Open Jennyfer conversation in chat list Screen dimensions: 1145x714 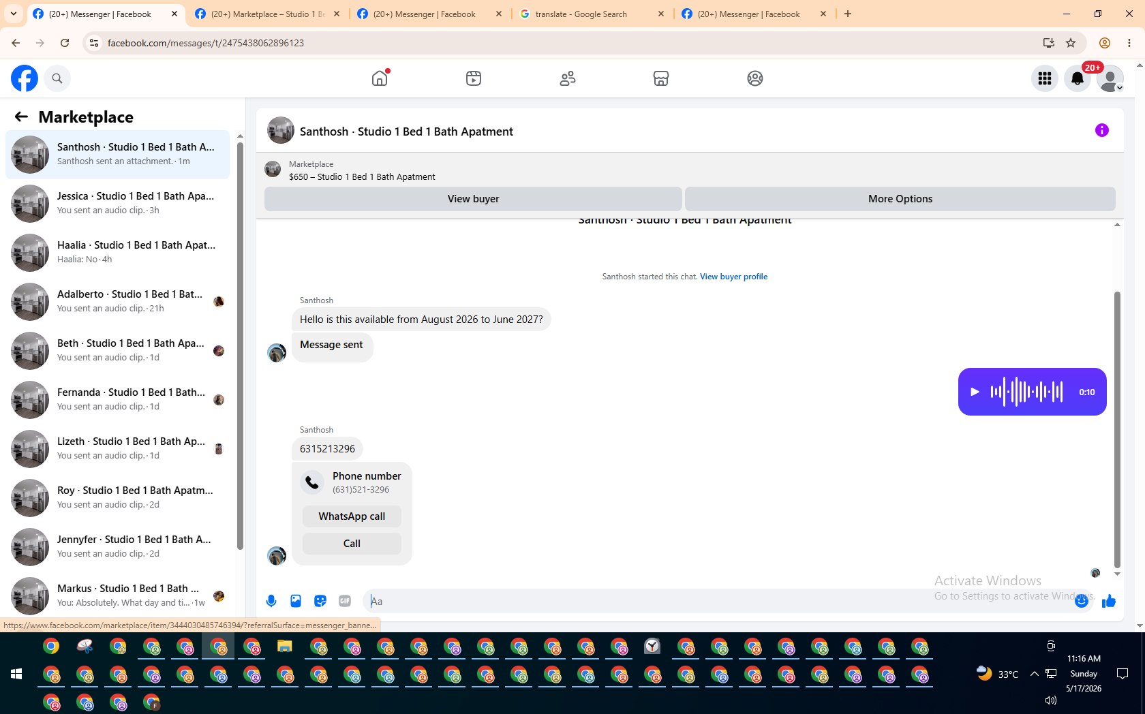pyautogui.click(x=118, y=547)
